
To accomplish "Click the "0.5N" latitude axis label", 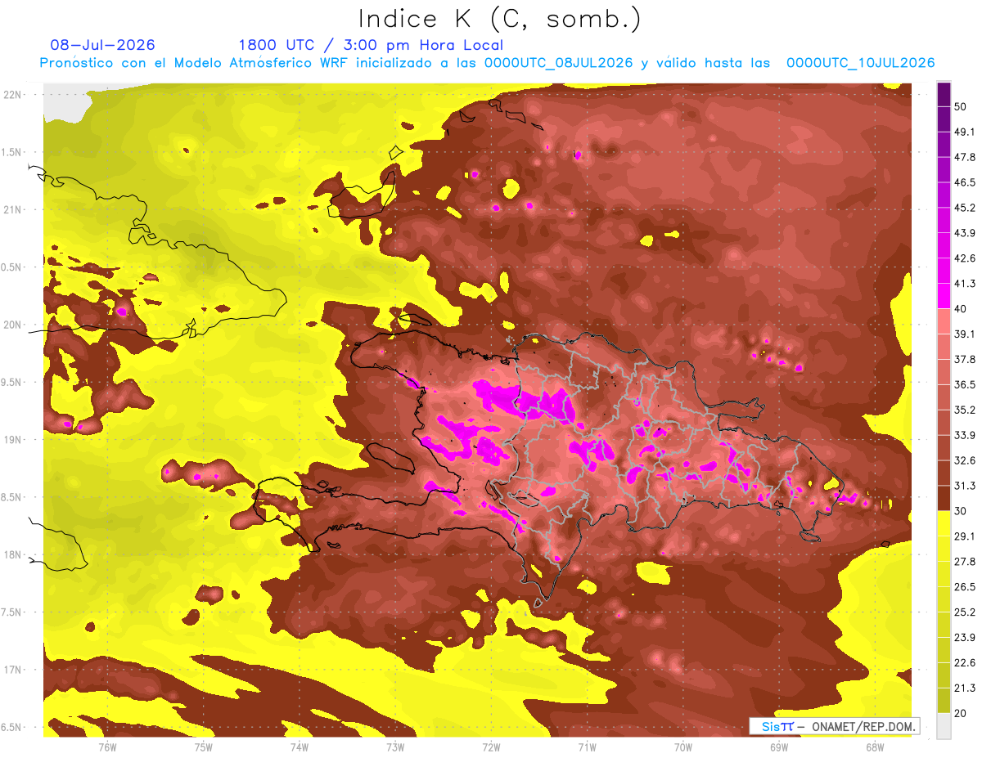I will pos(12,267).
